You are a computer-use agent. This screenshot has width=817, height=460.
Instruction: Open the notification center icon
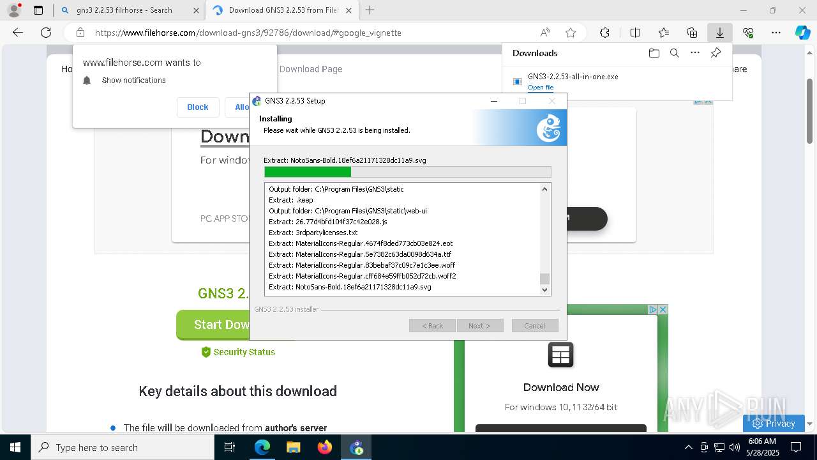click(796, 447)
